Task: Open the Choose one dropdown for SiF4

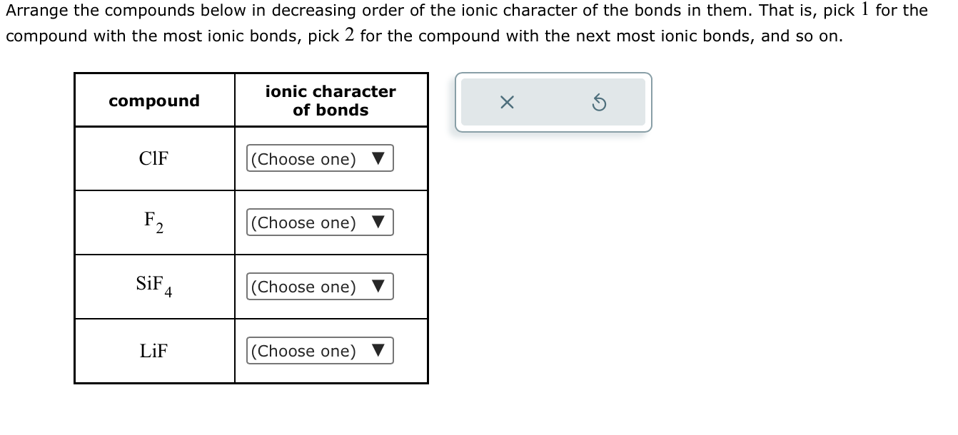Action: (x=320, y=287)
